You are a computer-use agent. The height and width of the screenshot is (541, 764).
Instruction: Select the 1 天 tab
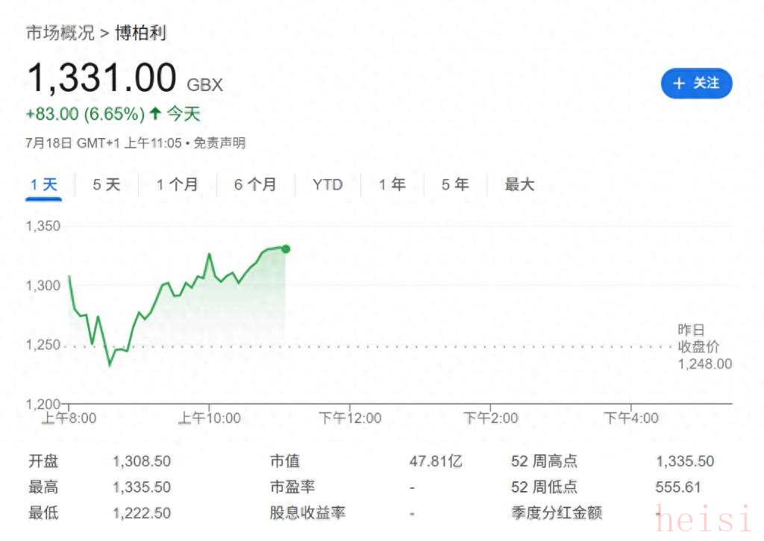coord(44,185)
